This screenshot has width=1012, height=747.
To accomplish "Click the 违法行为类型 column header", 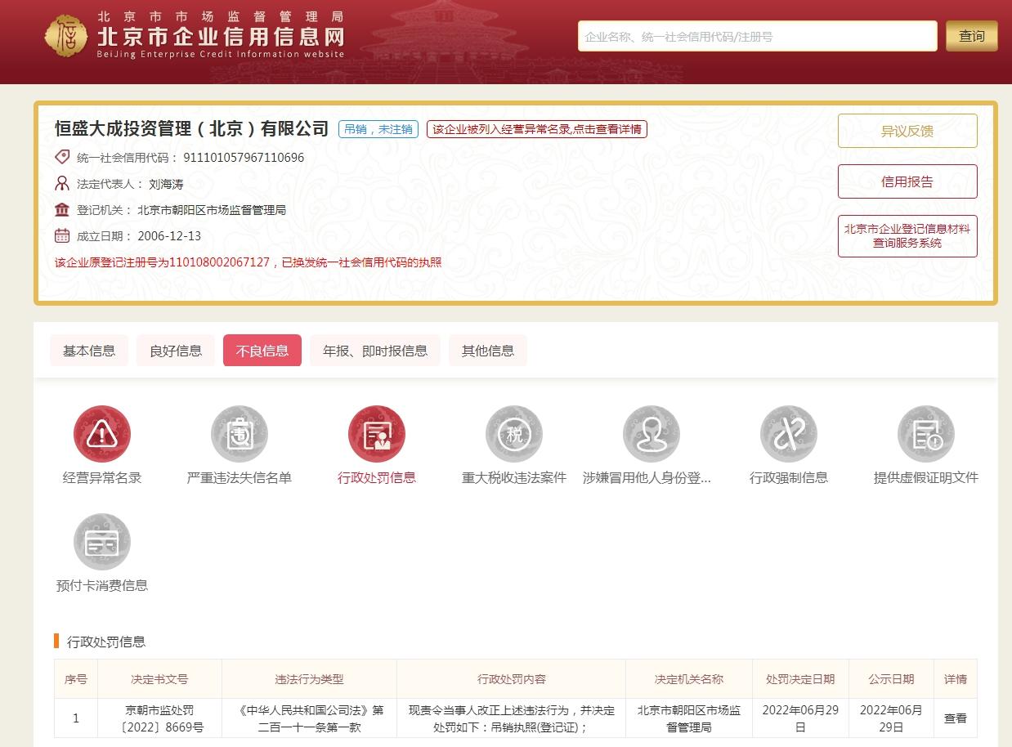I will 309,679.
